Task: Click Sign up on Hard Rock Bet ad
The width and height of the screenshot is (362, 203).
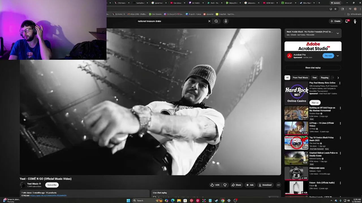Action: tap(315, 103)
